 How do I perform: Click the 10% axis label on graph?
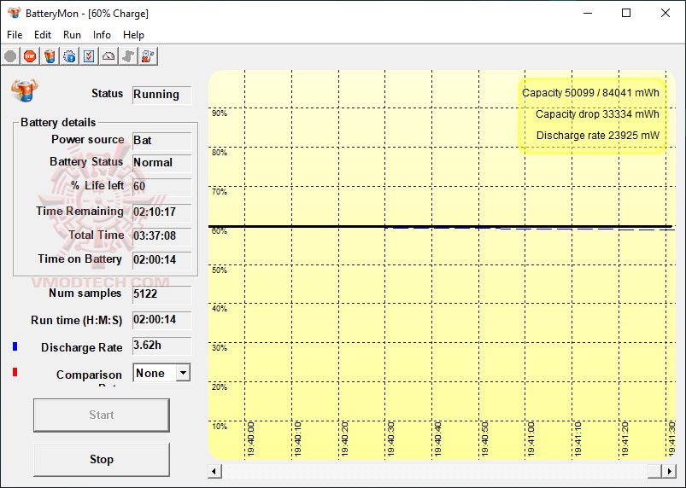pyautogui.click(x=220, y=427)
